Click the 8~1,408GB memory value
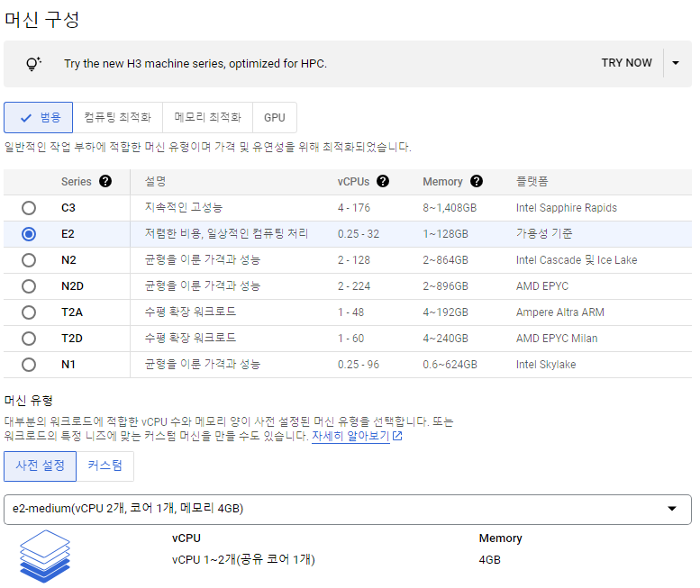 click(450, 208)
